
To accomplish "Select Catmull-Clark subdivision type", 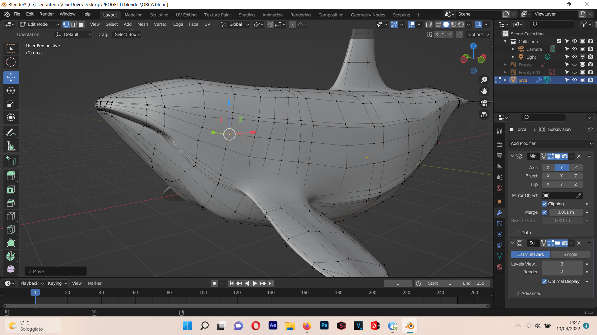I will [x=530, y=254].
